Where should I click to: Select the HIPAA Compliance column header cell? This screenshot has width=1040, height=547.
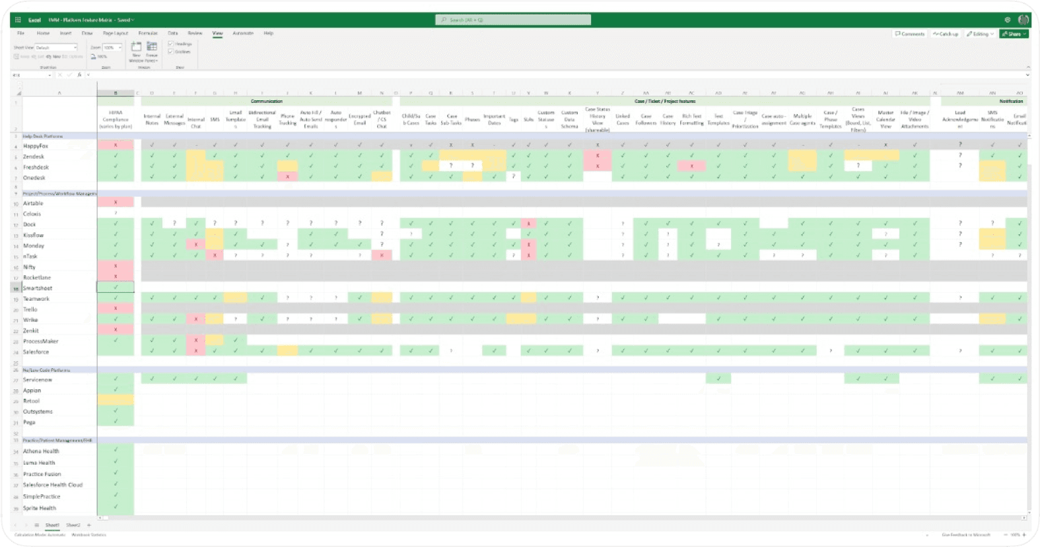click(x=116, y=119)
